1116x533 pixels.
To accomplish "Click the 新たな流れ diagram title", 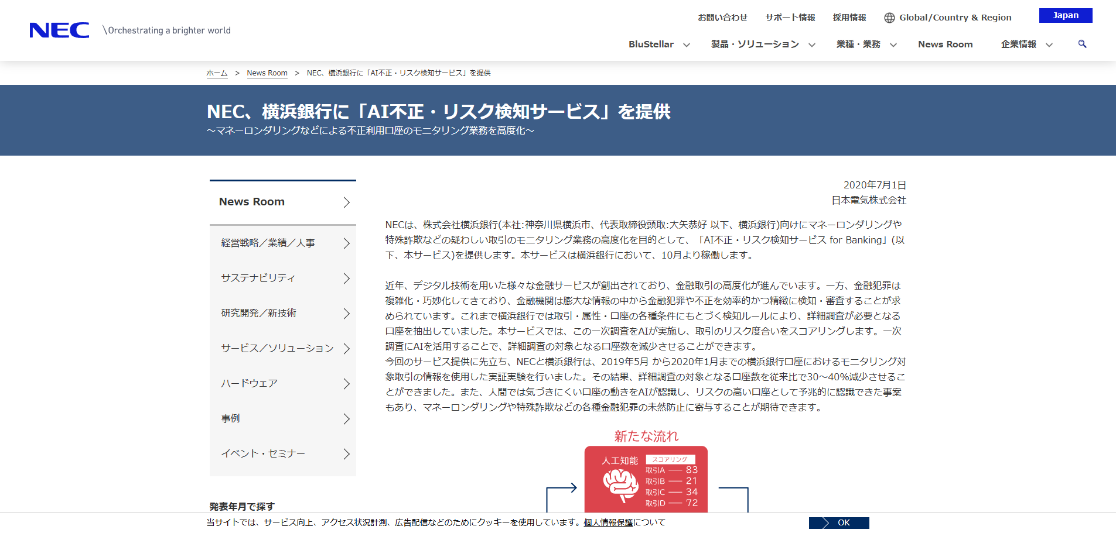I will click(x=646, y=436).
